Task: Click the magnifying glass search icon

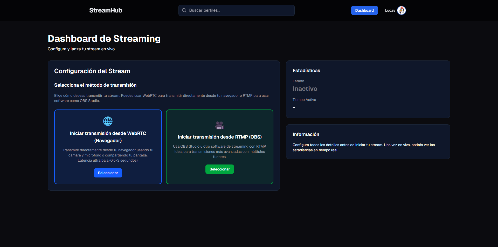Action: click(x=184, y=10)
